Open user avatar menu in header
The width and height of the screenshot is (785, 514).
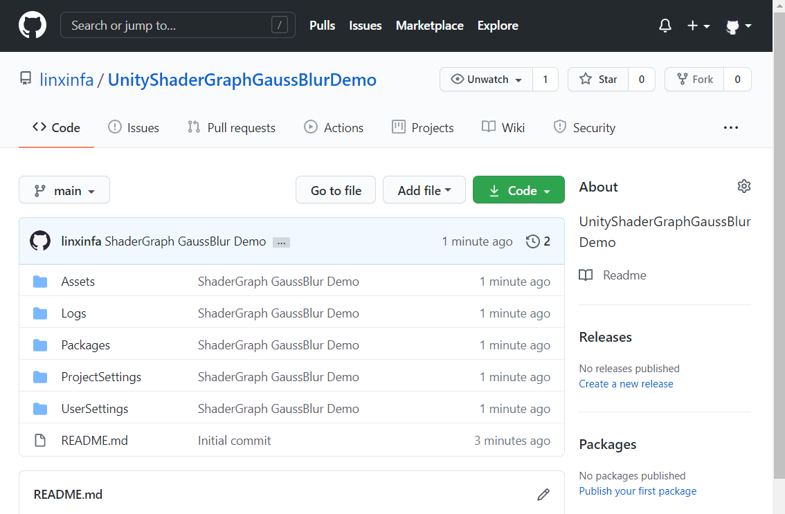739,26
